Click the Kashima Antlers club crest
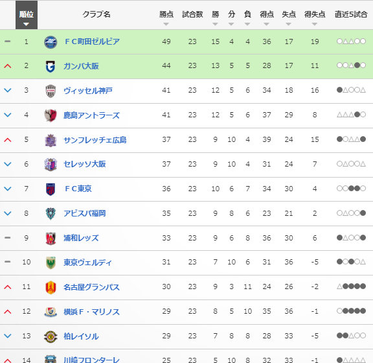Image resolution: width=373 pixels, height=363 pixels. pyautogui.click(x=51, y=115)
